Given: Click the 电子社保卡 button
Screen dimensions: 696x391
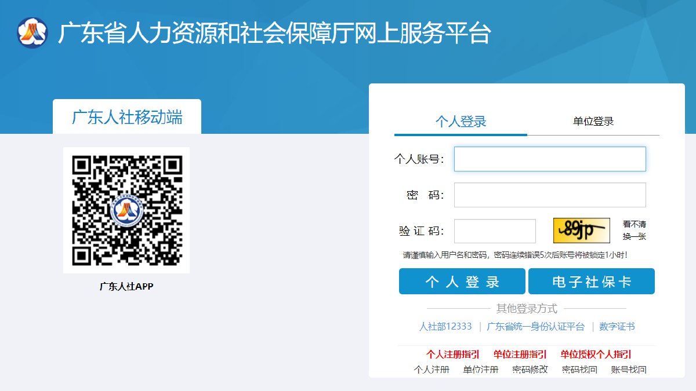Looking at the screenshot, I should pyautogui.click(x=592, y=282).
